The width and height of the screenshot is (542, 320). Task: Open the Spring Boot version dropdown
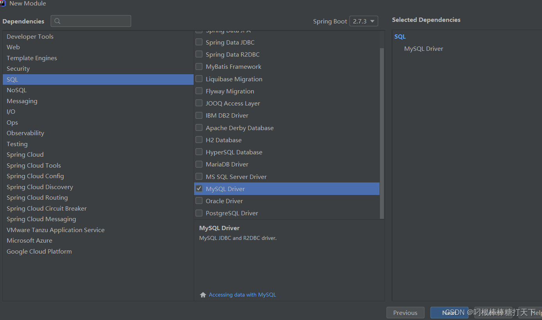point(364,21)
